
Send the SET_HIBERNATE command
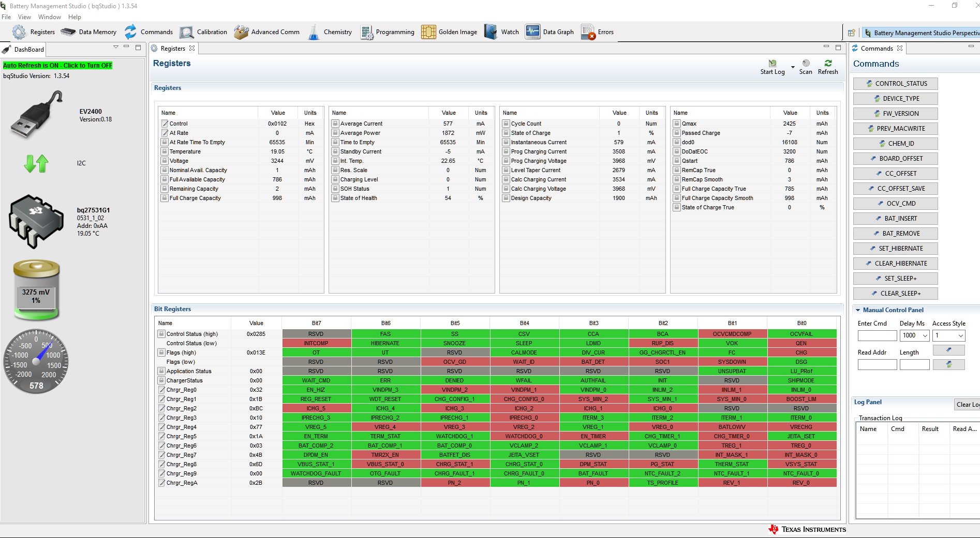coord(895,249)
